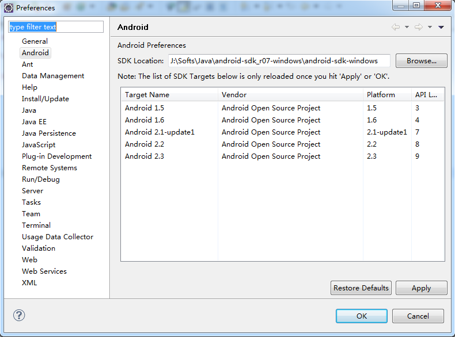Image resolution: width=455 pixels, height=337 pixels.
Task: Click the API L... column header
Action: [428, 95]
